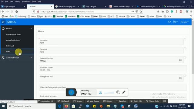Show help for the Password field

point(185,48)
